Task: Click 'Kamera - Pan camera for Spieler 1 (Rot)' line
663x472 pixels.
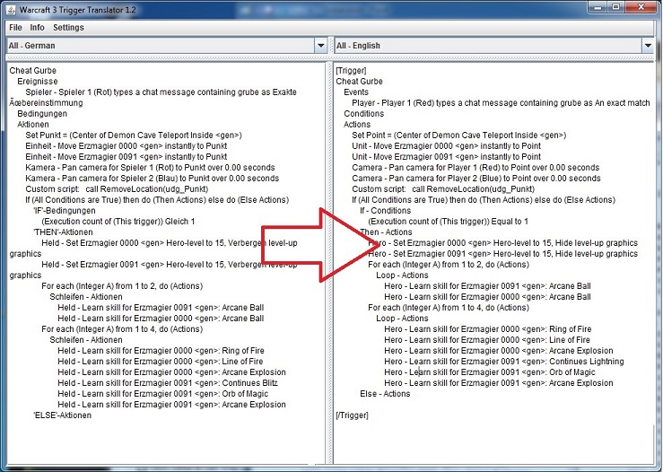Action: tap(150, 168)
